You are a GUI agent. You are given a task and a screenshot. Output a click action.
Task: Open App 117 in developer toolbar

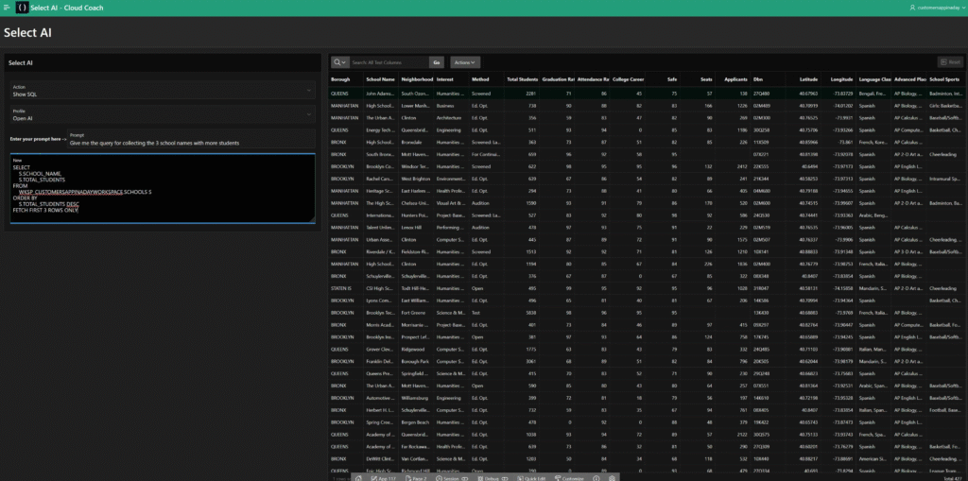[x=383, y=478]
